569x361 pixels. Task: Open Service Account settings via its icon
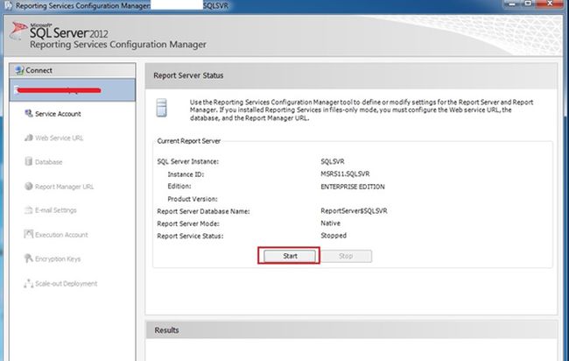tap(28, 114)
